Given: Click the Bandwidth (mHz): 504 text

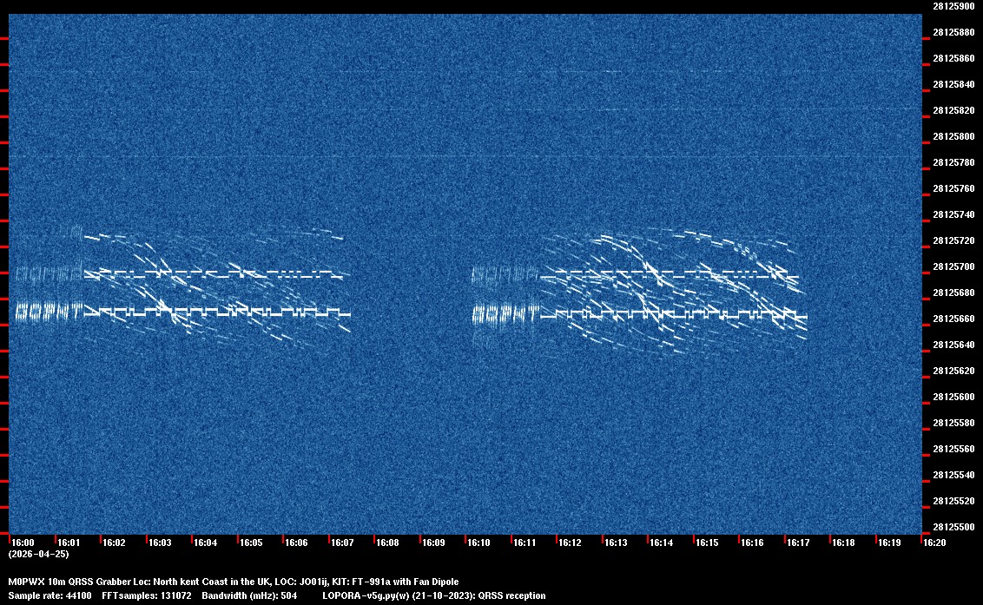Looking at the screenshot, I should (x=250, y=595).
